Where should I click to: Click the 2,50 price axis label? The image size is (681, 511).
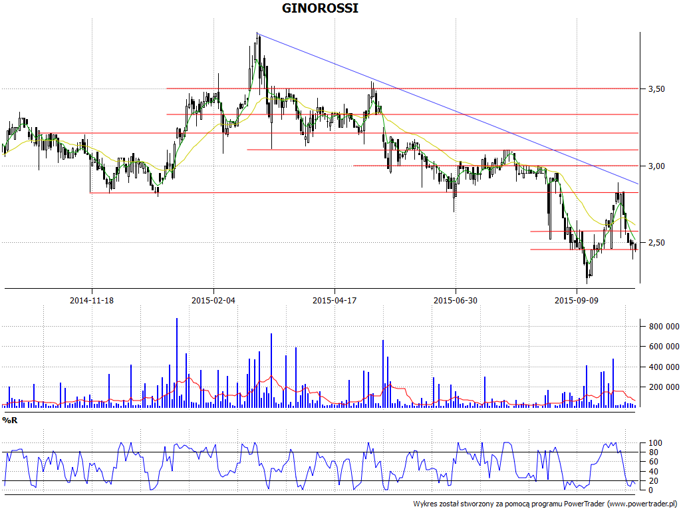(656, 243)
